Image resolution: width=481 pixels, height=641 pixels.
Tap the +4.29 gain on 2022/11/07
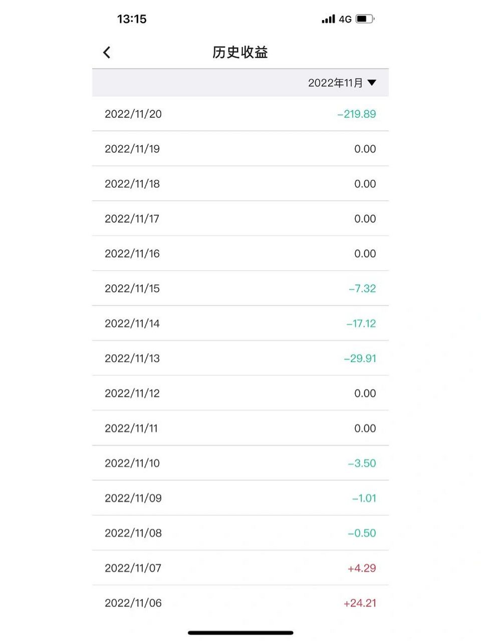362,568
